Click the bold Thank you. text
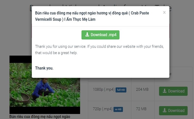 coord(44,68)
